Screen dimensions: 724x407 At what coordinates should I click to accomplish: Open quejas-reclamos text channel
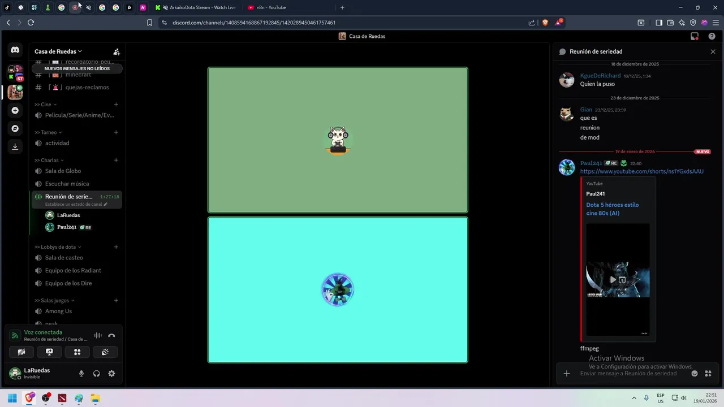coord(76,87)
